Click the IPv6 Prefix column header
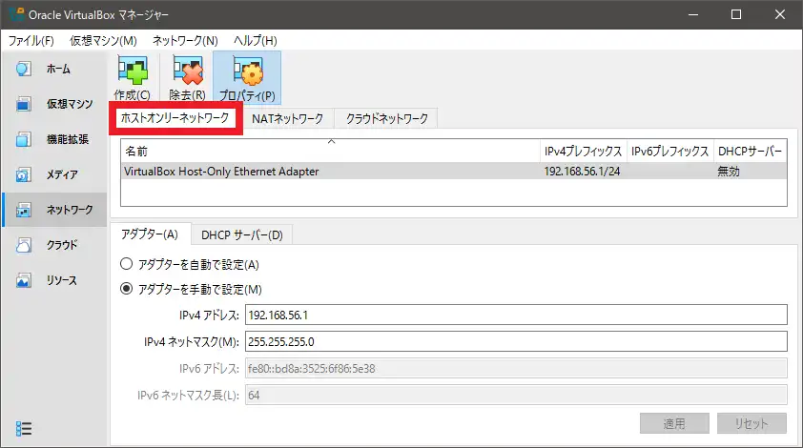Screen dimensions: 803x448 point(669,151)
